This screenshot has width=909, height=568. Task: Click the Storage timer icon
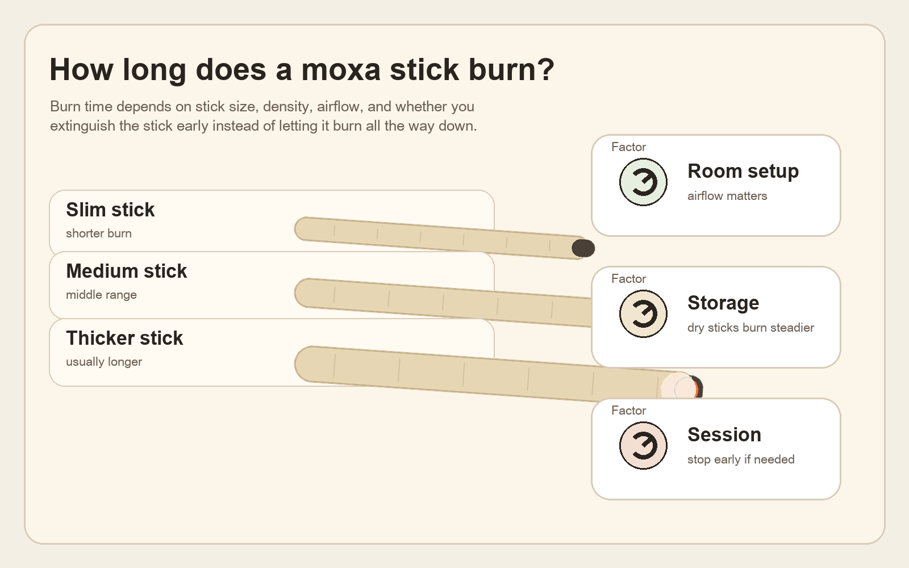click(643, 314)
